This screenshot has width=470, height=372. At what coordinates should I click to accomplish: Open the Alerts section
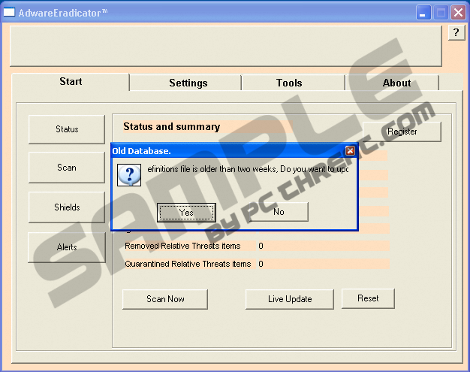pyautogui.click(x=67, y=247)
